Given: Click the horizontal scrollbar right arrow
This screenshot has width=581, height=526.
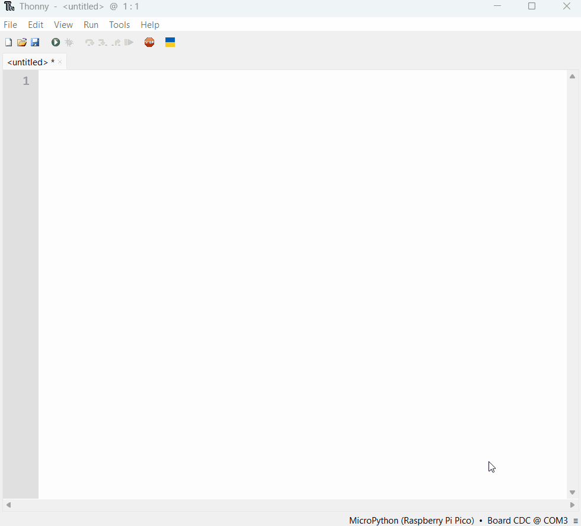Looking at the screenshot, I should tap(573, 505).
